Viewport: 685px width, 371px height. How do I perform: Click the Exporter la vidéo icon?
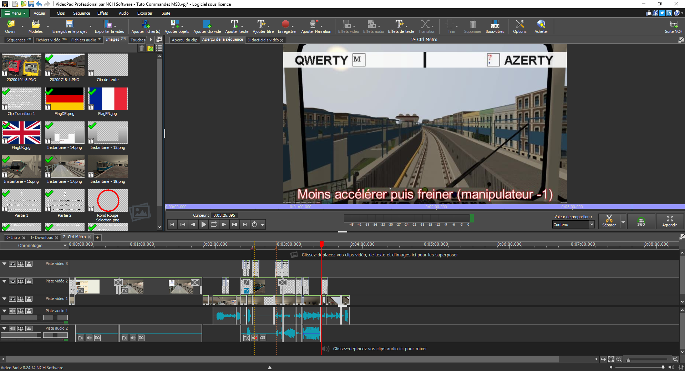pyautogui.click(x=107, y=24)
